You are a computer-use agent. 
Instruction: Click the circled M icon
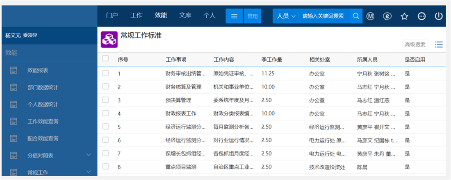(x=371, y=16)
